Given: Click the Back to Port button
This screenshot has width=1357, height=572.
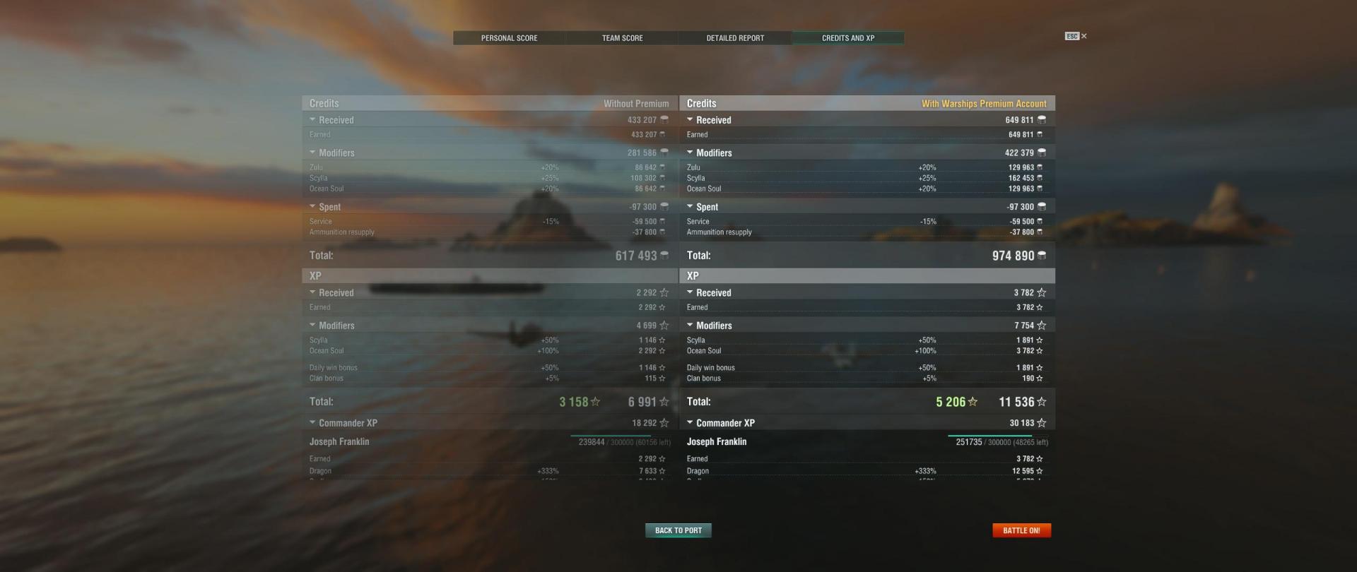Looking at the screenshot, I should click(678, 530).
